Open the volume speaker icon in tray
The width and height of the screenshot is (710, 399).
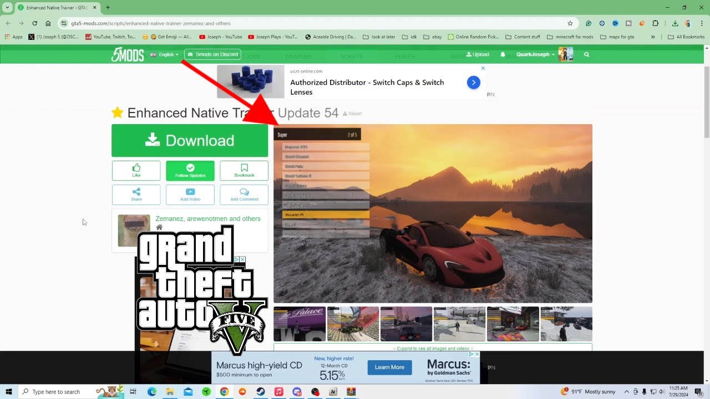click(662, 392)
